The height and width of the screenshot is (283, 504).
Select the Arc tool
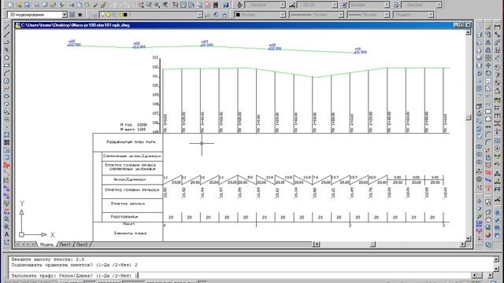6,73
